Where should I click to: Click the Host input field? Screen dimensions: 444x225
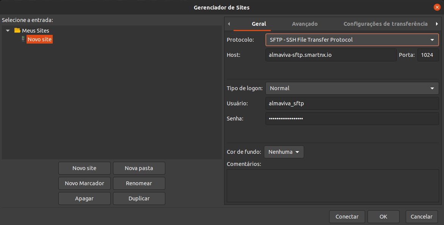(331, 55)
